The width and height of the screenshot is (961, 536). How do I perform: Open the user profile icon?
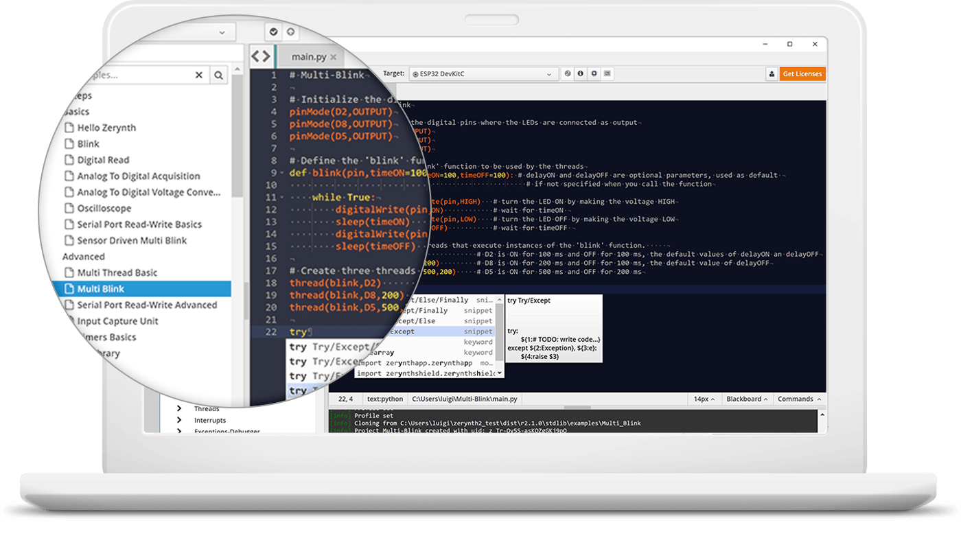click(772, 74)
